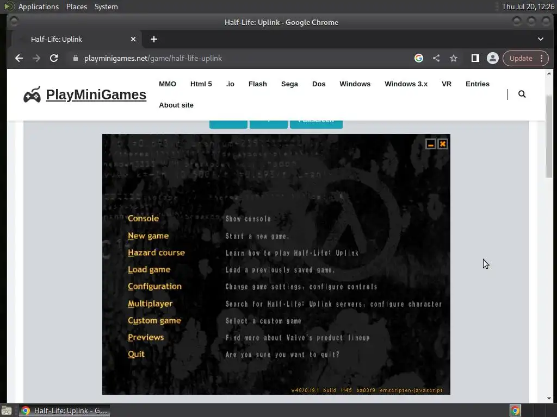Open the Sega games category
The image size is (557, 417).
[x=289, y=84]
